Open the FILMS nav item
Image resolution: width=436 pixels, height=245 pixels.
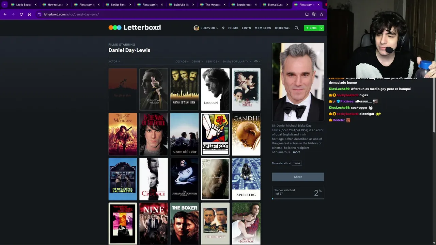pos(233,28)
